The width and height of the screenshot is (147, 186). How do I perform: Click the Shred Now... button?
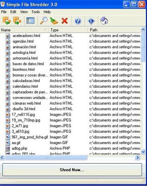(x=72, y=170)
